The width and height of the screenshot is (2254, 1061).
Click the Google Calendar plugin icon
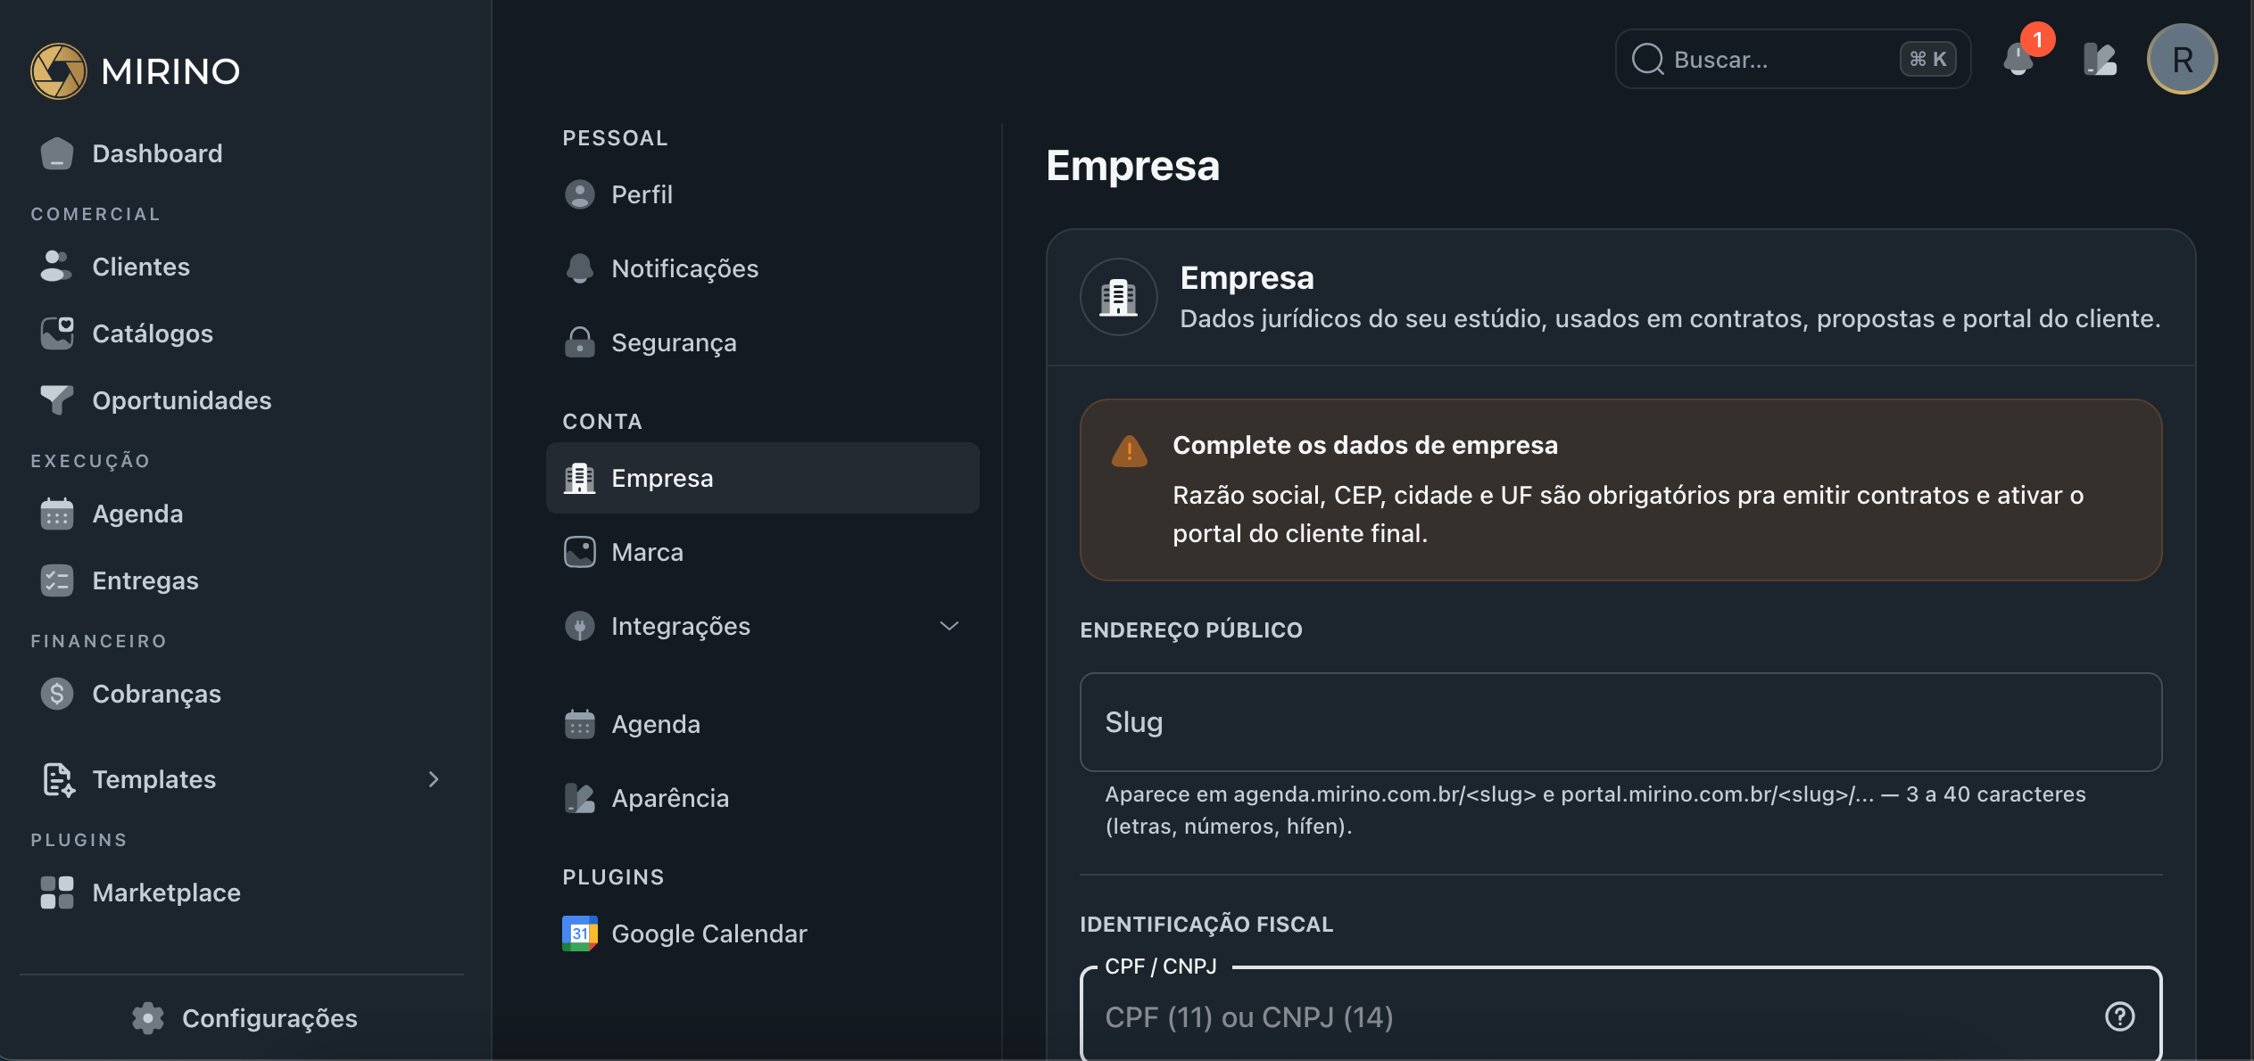click(x=580, y=934)
